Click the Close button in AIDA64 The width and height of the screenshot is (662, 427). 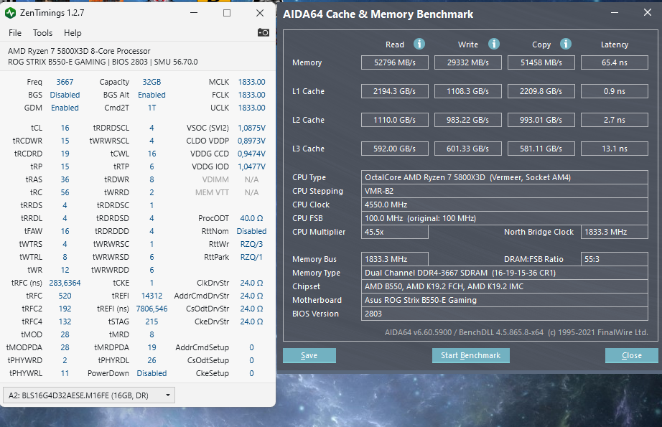click(632, 355)
